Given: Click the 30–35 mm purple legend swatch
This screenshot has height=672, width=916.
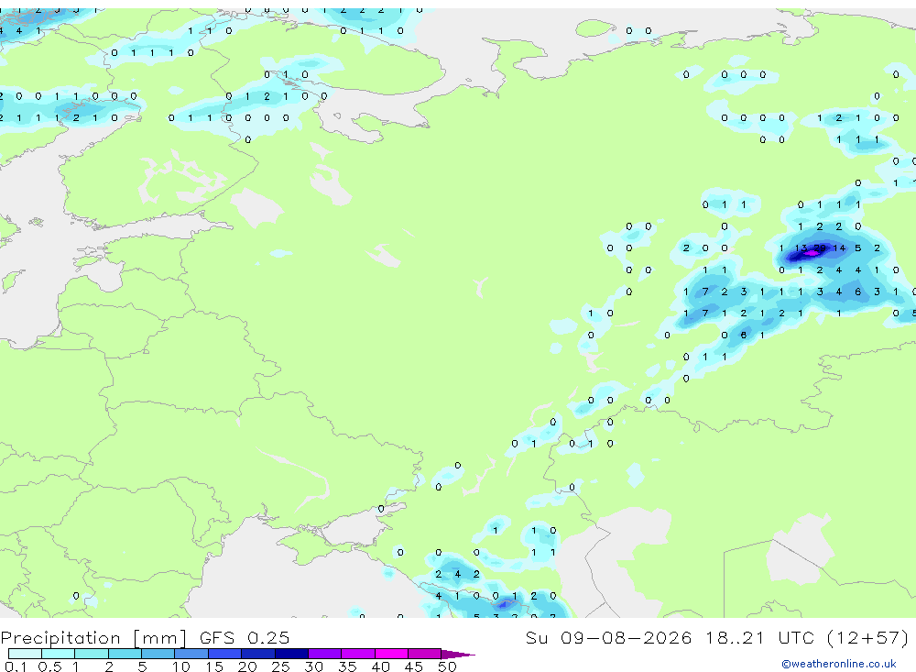Looking at the screenshot, I should (x=324, y=654).
